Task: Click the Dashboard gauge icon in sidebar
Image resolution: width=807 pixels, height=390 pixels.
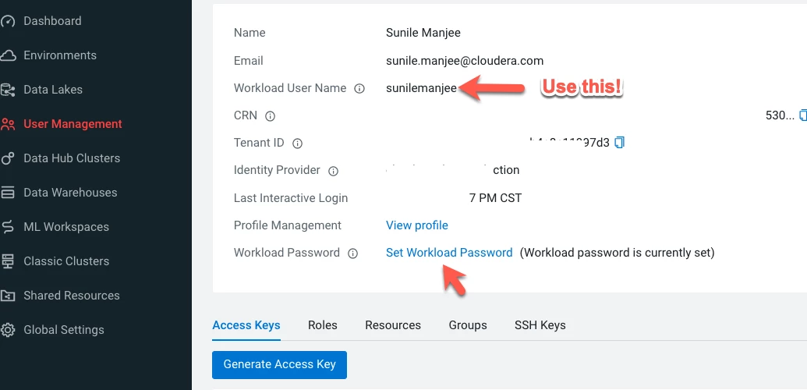Action: pyautogui.click(x=8, y=21)
